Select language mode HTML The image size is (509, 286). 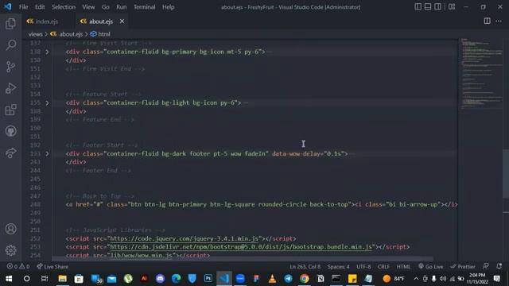(x=403, y=267)
